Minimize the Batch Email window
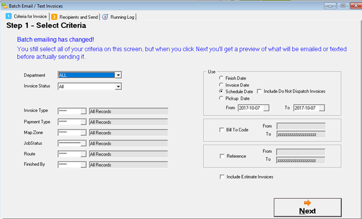Screen dimensions: 362x219 [x=330, y=6]
